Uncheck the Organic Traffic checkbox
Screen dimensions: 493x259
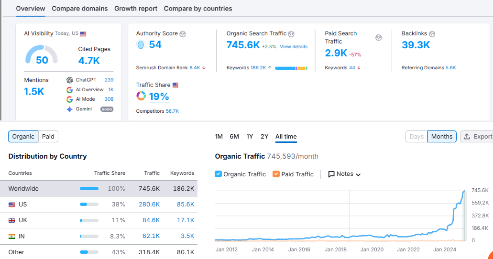tap(219, 174)
